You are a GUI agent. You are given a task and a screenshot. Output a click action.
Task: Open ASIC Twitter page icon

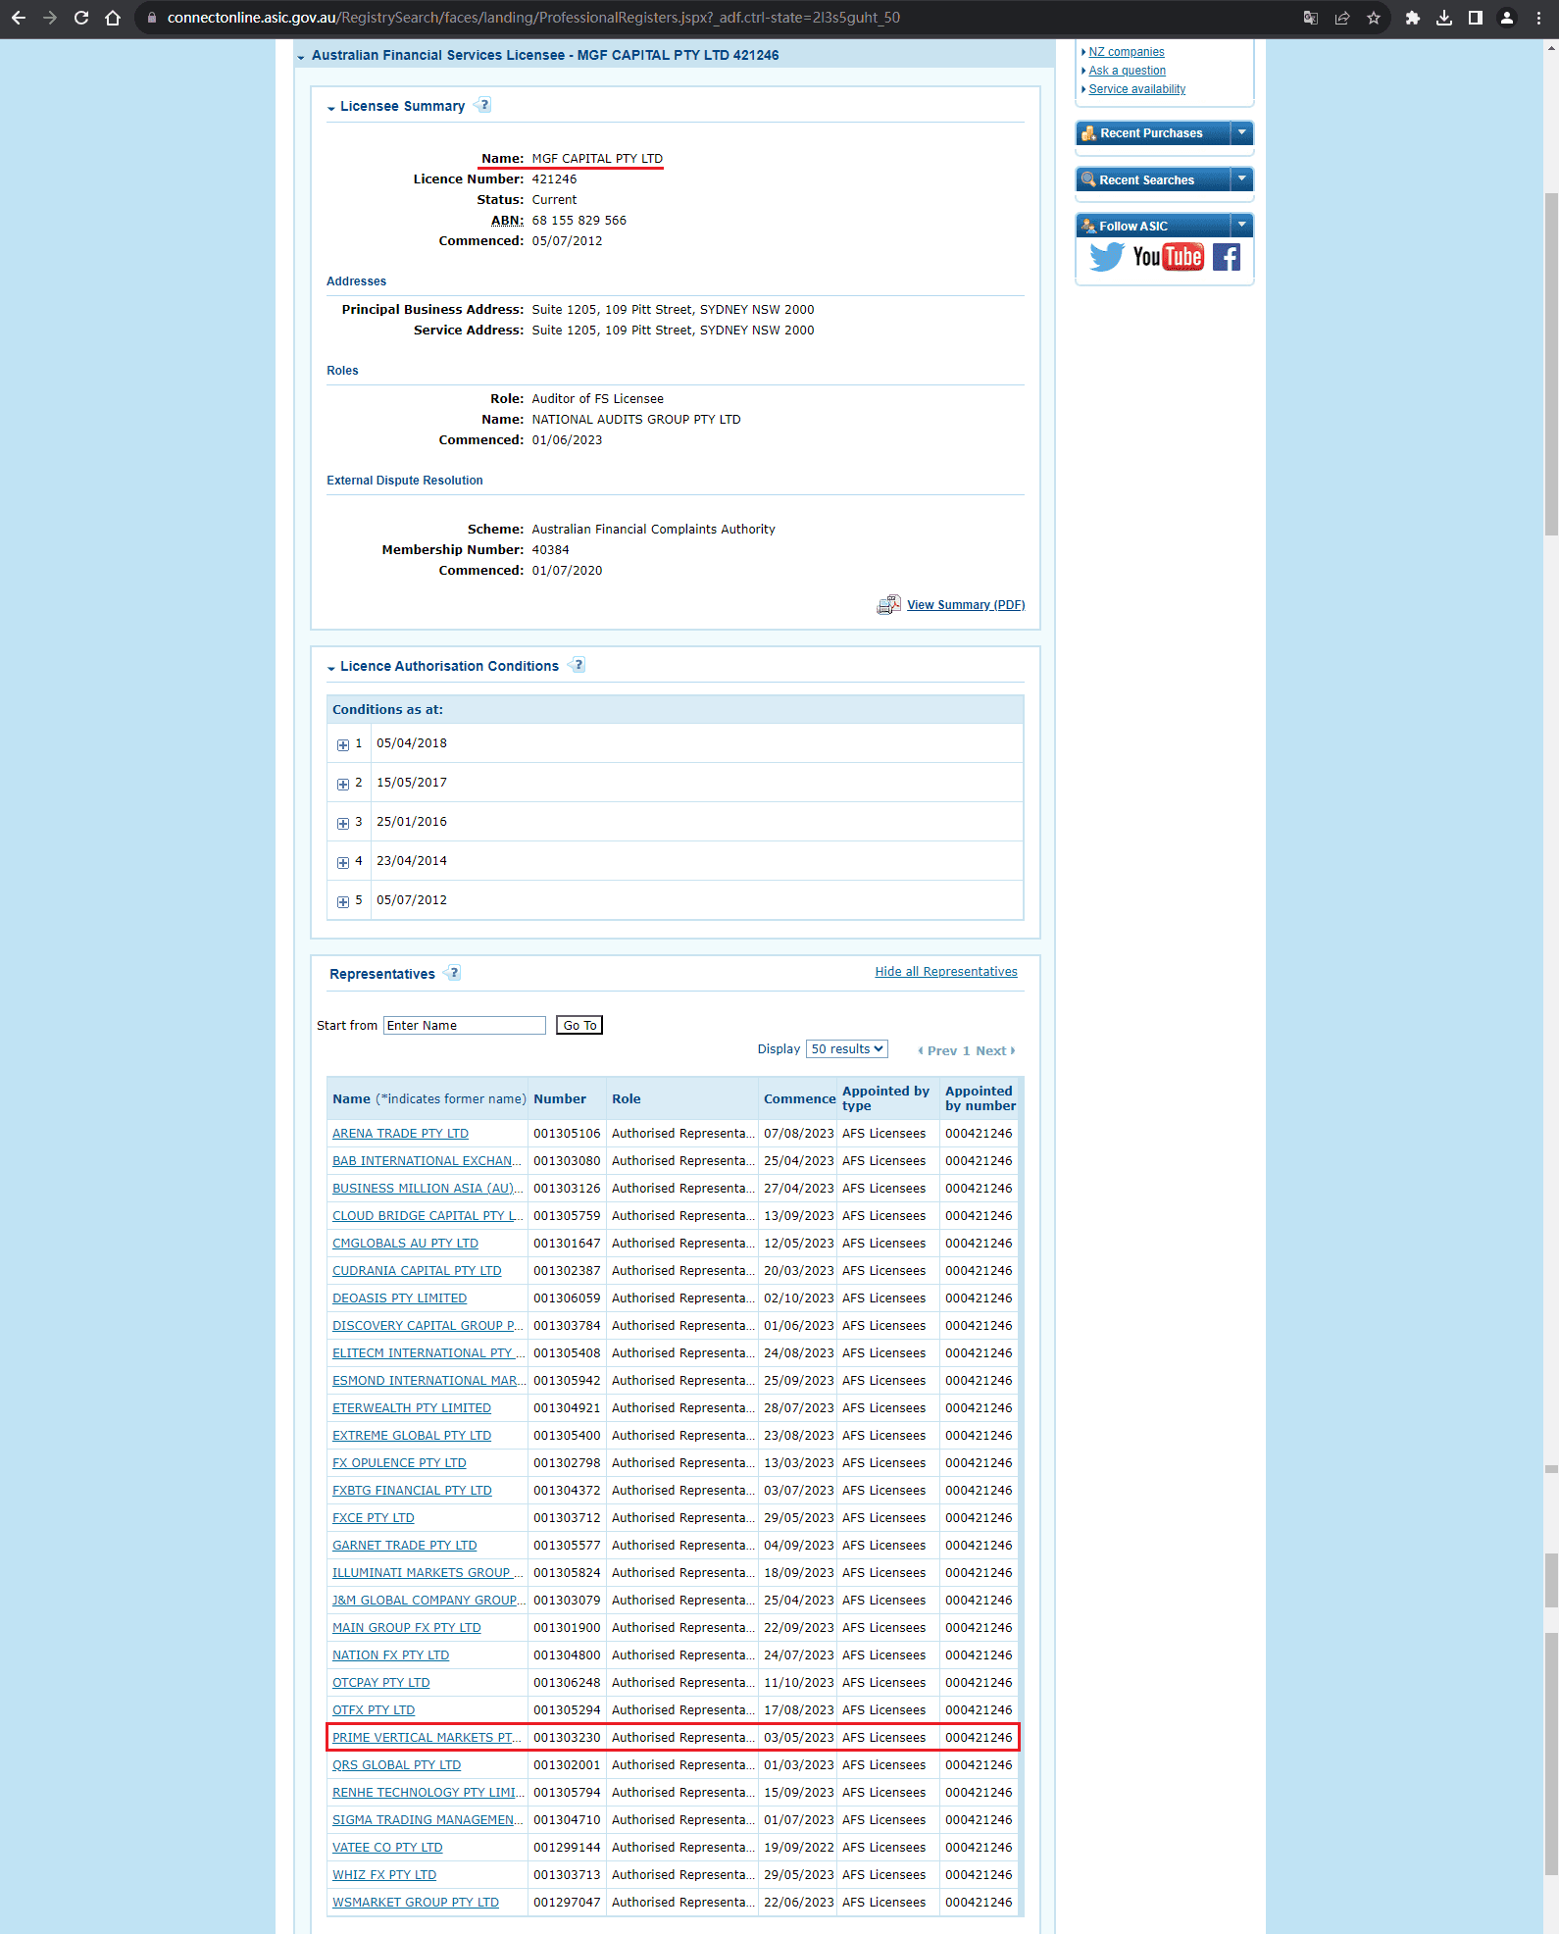1107,257
